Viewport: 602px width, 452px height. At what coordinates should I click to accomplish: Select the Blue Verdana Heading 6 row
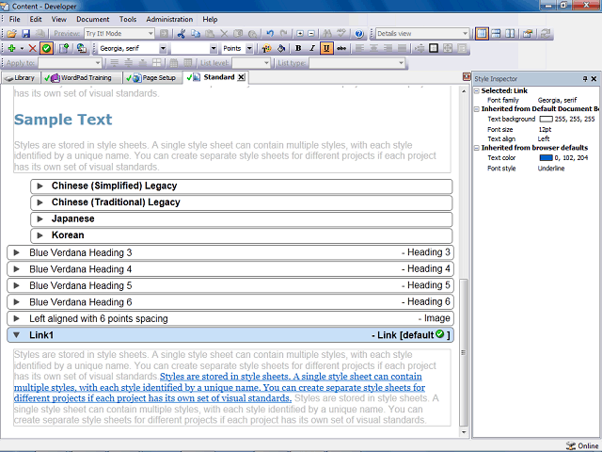(x=230, y=302)
